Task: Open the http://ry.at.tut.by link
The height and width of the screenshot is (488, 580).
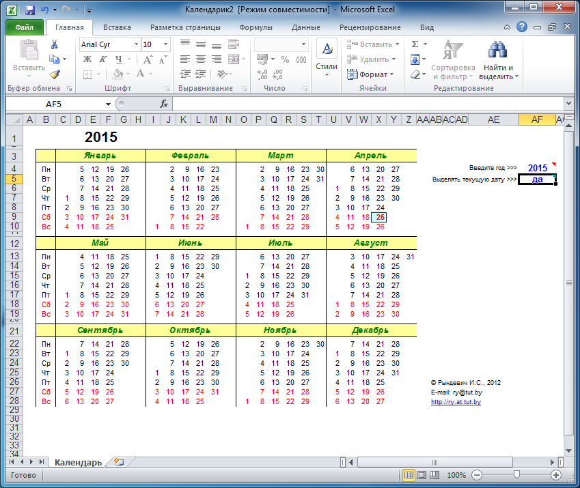Action: [456, 402]
